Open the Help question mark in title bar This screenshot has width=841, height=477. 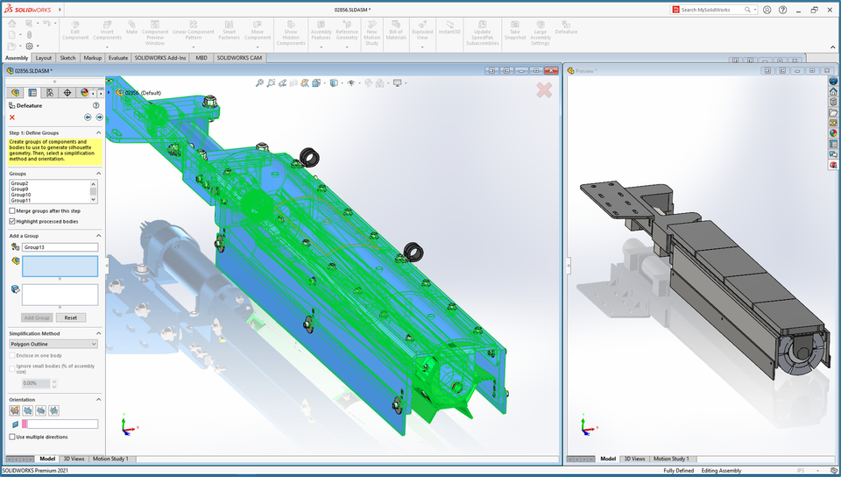[782, 10]
